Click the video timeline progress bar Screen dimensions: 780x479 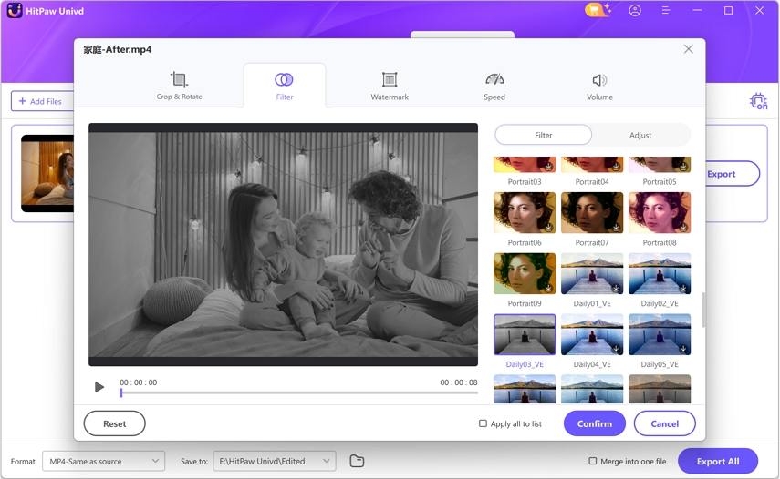point(298,392)
